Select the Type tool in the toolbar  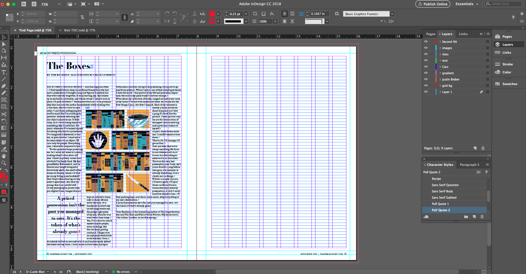4,72
